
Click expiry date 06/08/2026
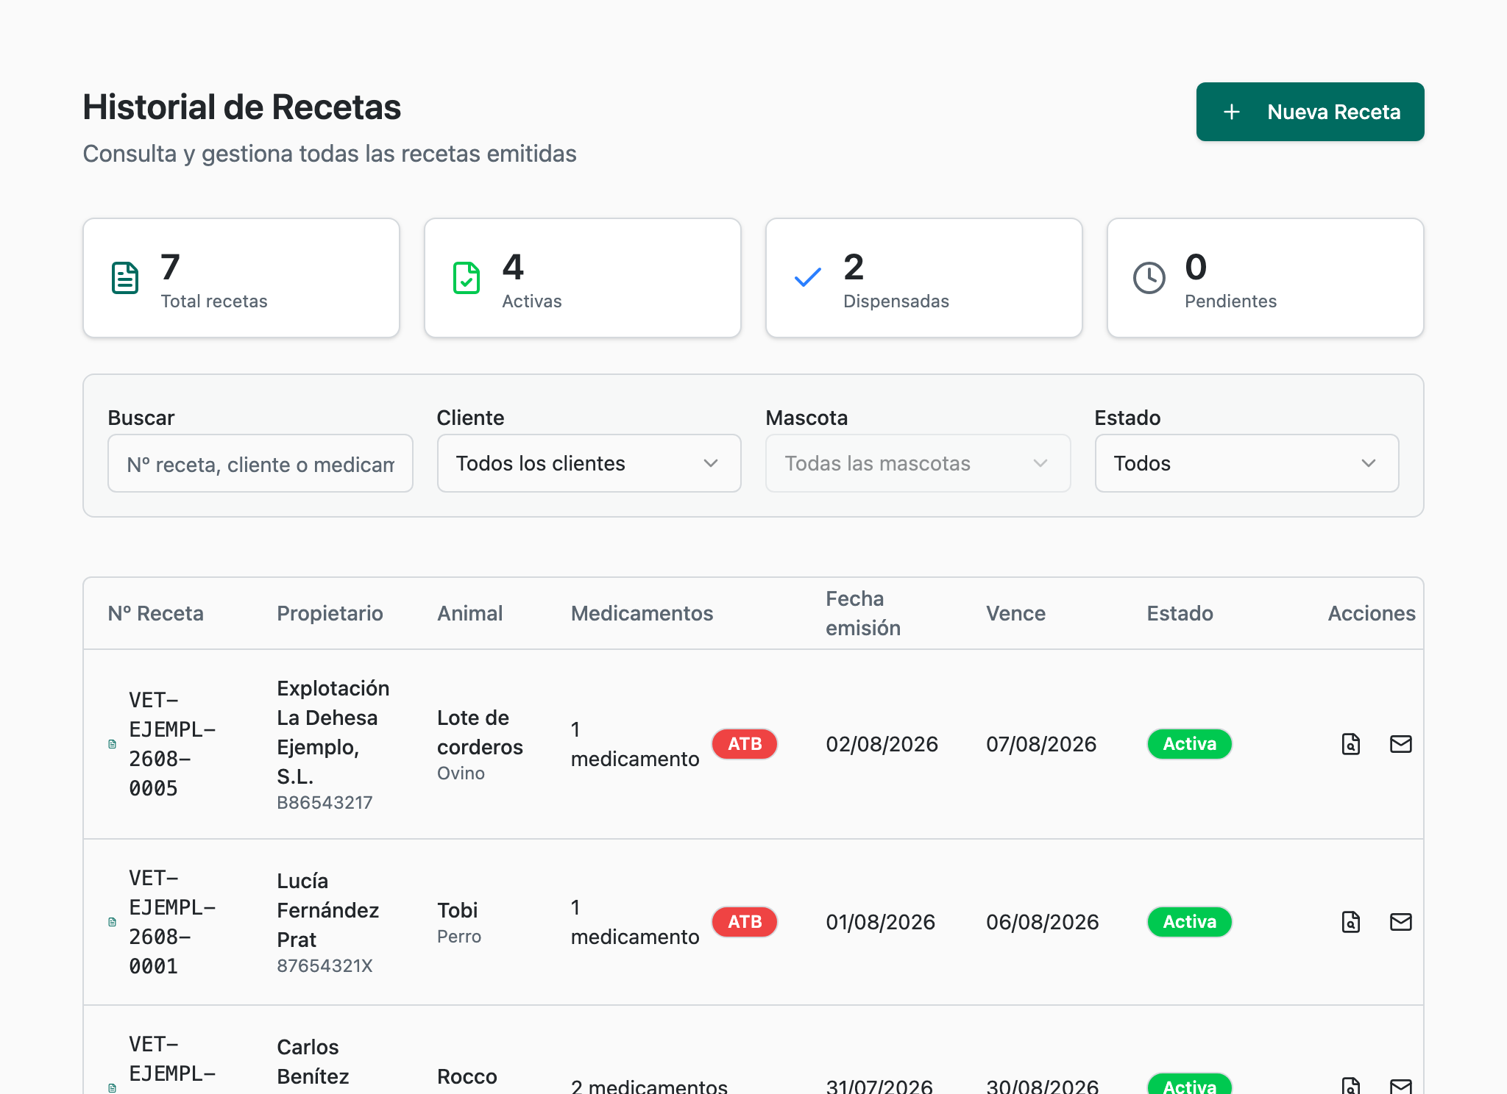[x=1043, y=922]
